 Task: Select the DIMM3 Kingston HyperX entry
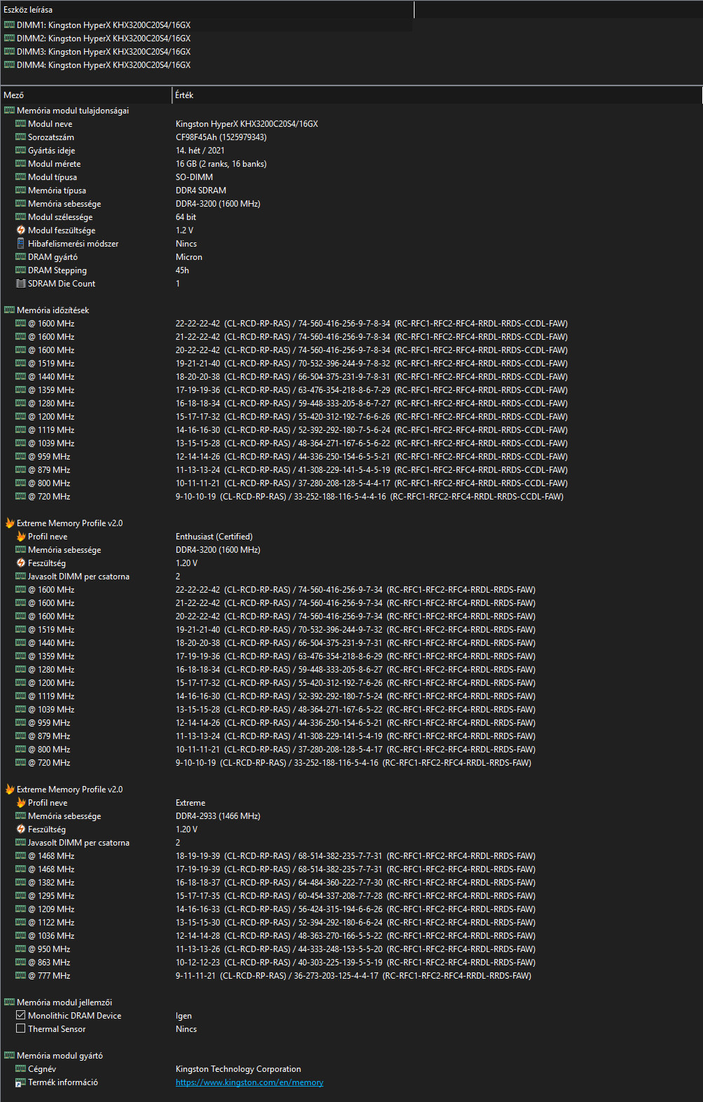104,52
